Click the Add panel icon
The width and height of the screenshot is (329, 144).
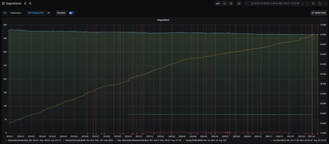click(x=218, y=4)
